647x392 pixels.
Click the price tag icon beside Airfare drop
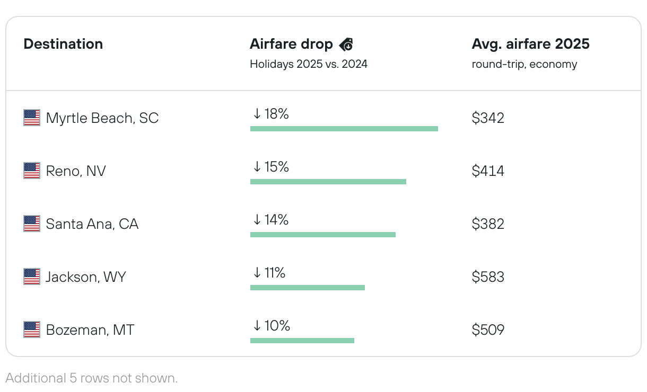346,44
